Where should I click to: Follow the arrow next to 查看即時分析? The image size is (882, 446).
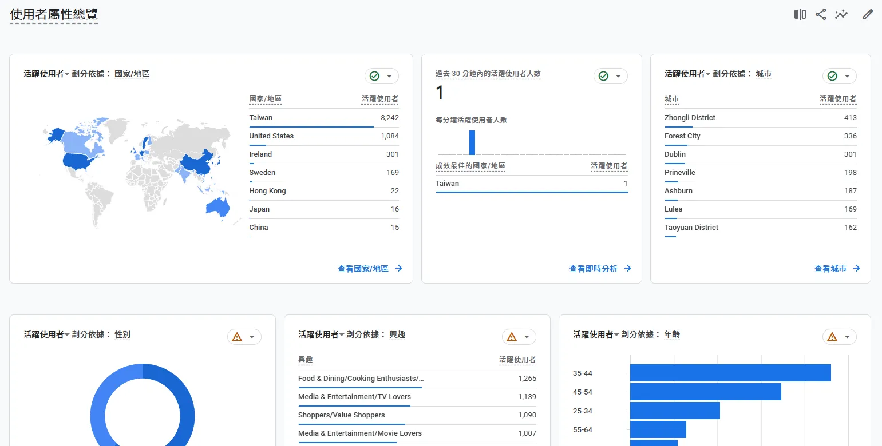tap(627, 268)
